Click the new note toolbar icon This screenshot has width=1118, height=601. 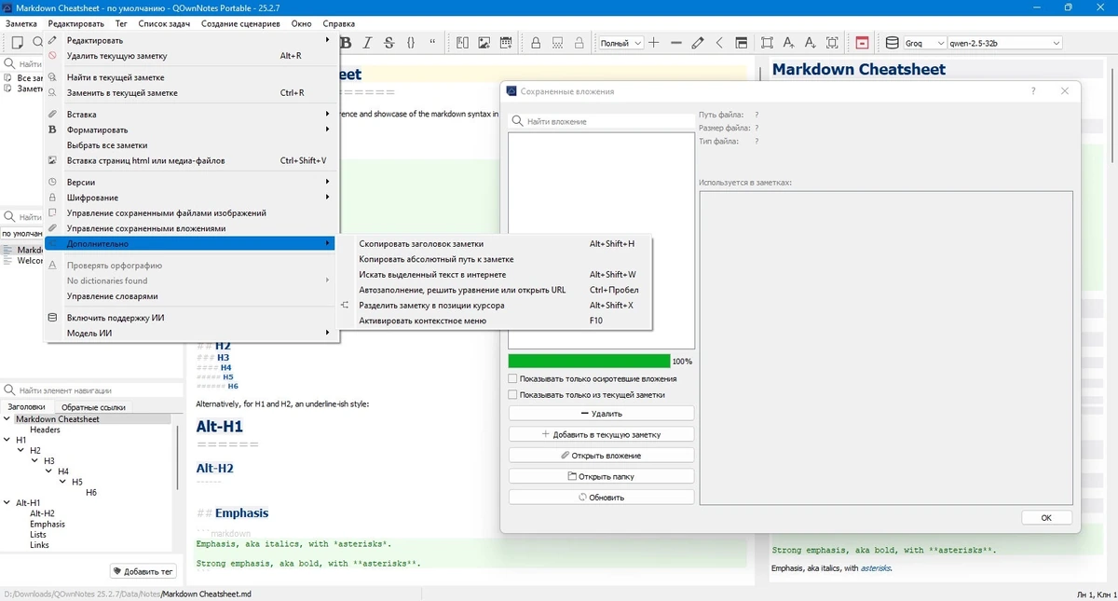pos(17,43)
